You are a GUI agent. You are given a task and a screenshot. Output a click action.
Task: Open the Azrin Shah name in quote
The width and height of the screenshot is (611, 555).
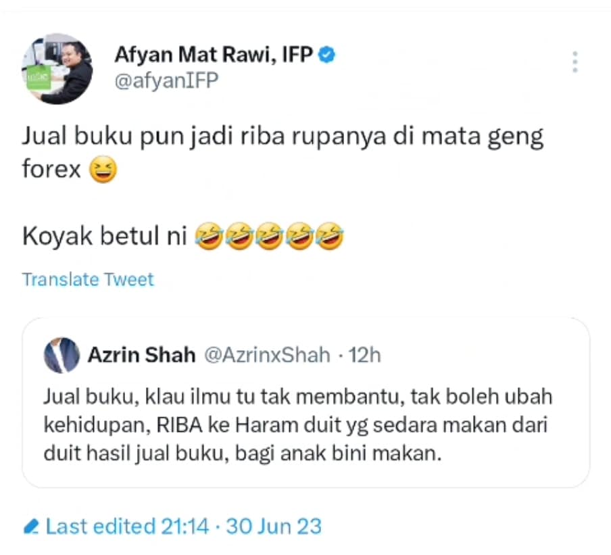click(x=141, y=355)
